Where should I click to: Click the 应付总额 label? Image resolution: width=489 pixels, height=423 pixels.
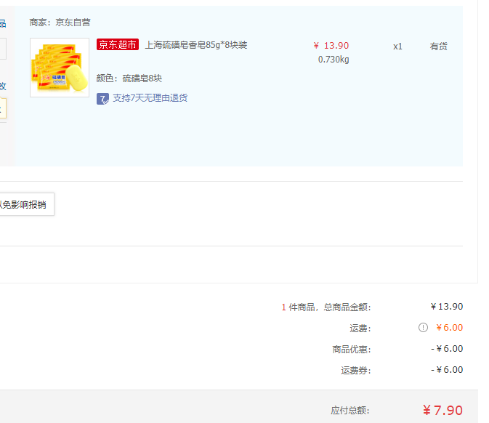click(x=350, y=411)
